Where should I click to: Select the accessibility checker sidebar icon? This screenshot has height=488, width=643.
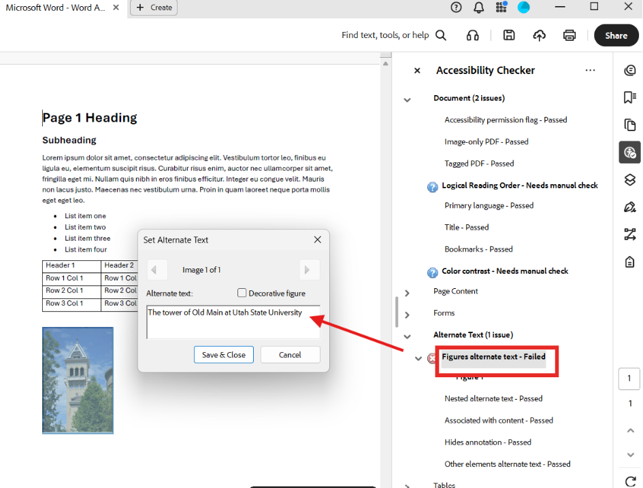point(630,152)
